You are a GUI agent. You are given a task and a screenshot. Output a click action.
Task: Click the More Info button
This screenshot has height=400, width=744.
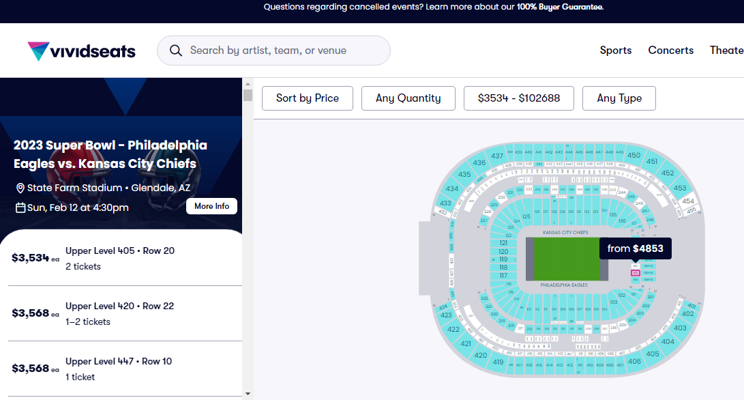(x=211, y=206)
